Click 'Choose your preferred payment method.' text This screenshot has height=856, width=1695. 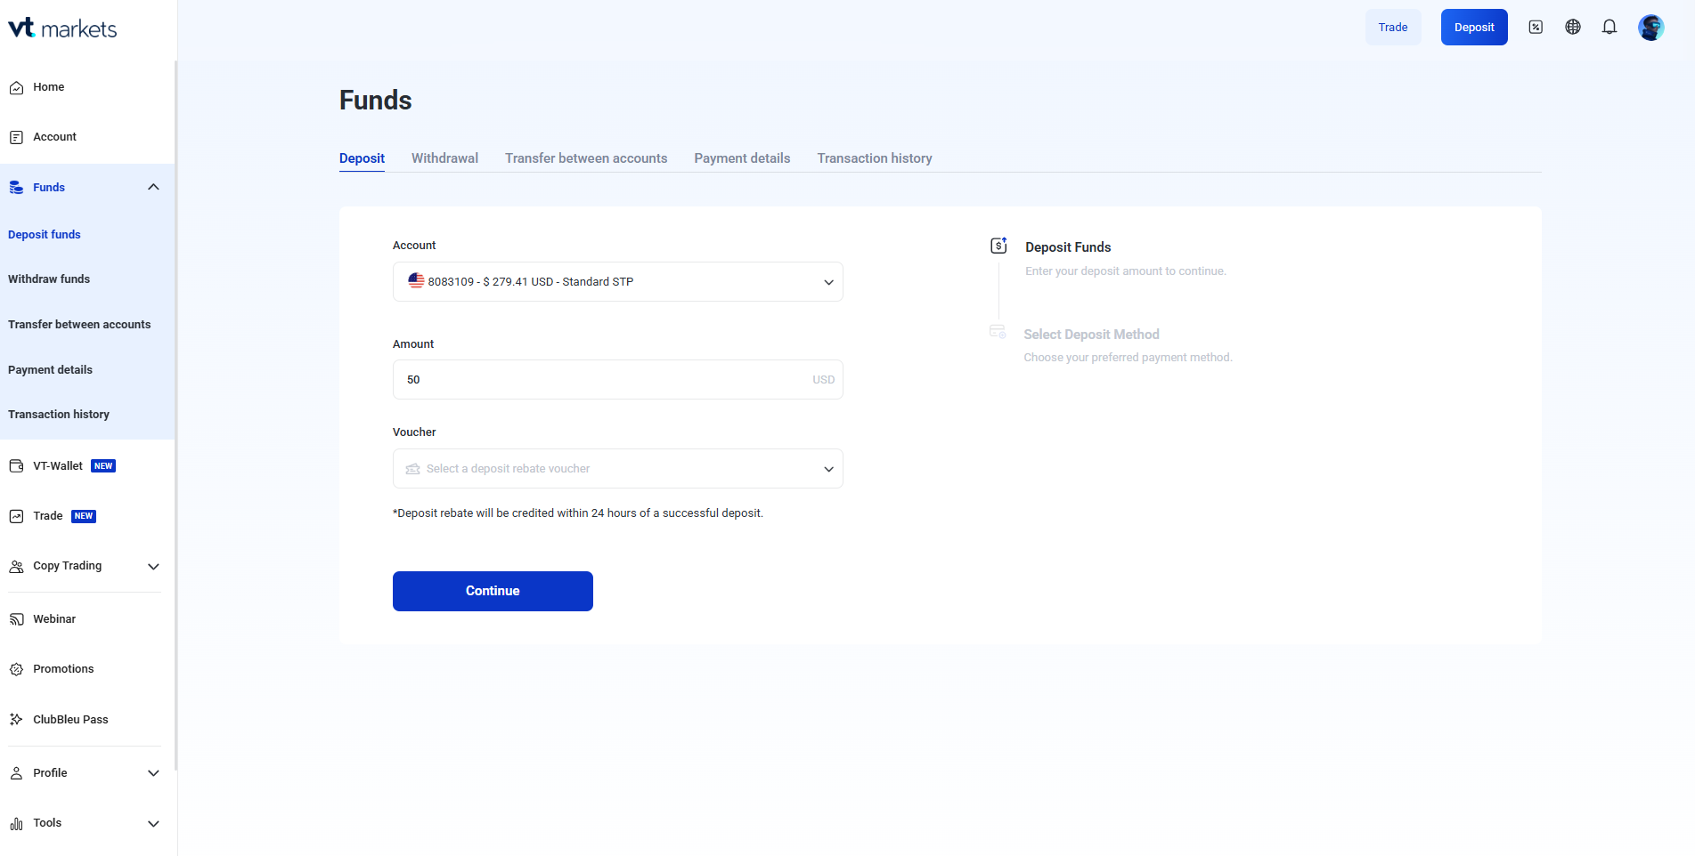1129,358
